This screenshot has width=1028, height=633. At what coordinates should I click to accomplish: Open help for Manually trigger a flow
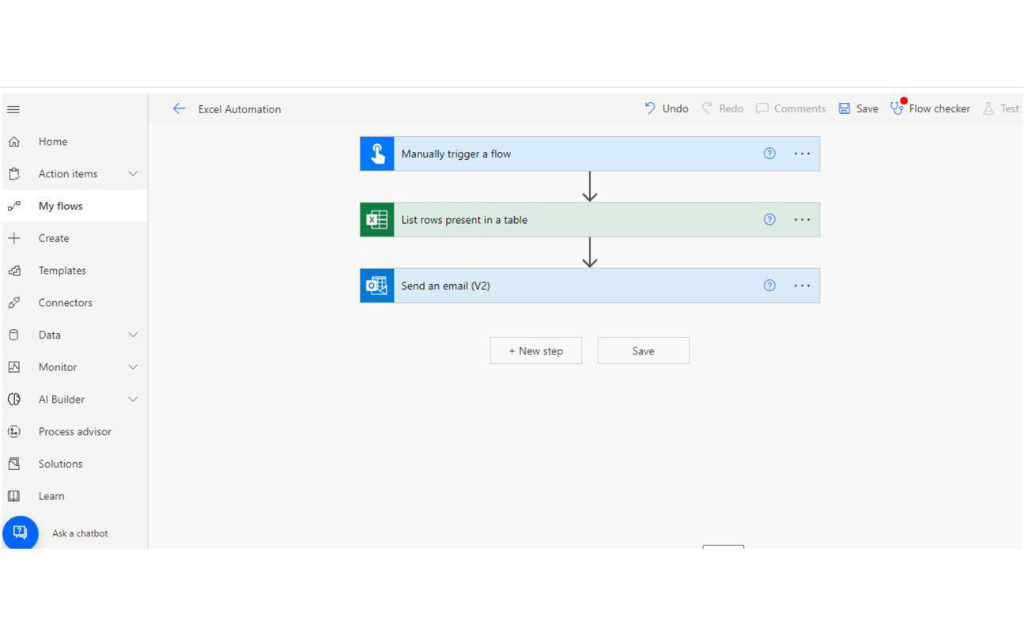769,154
